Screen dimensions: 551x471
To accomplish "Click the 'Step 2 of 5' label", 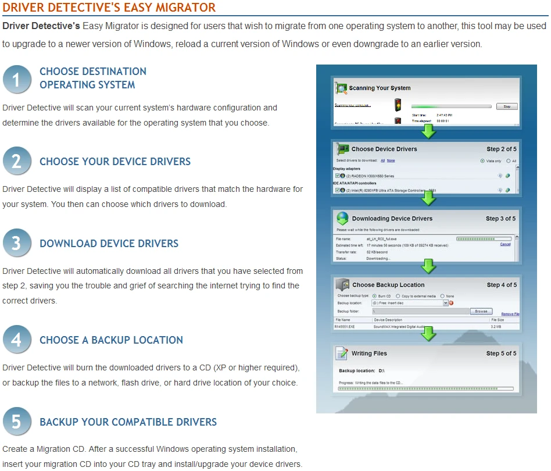I will (x=501, y=149).
